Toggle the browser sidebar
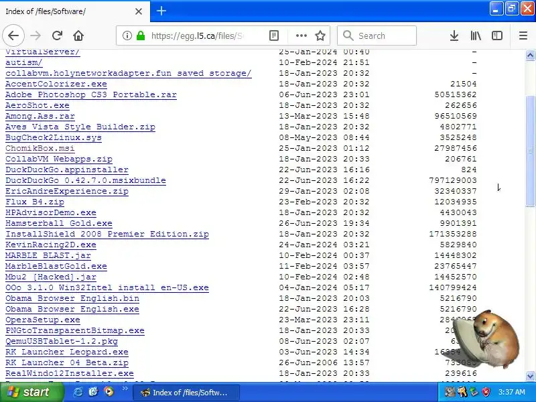Viewport: 536px width, 402px height. coord(497,36)
